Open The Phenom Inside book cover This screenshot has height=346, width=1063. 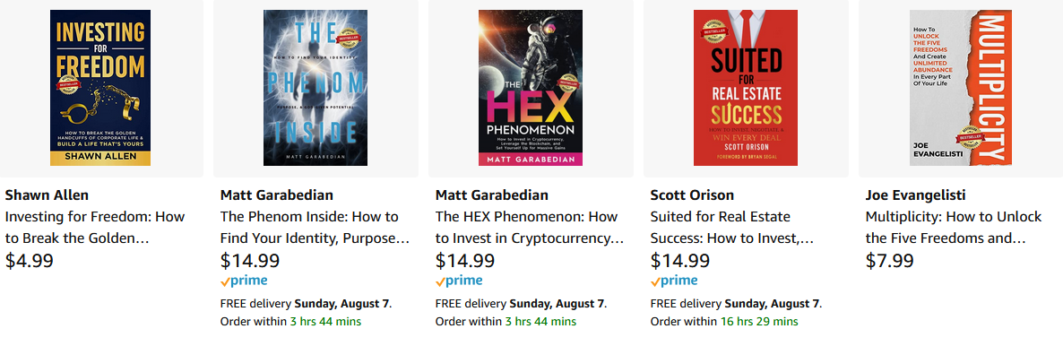point(315,88)
